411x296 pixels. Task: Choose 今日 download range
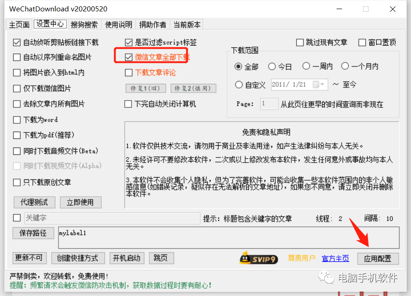point(272,66)
